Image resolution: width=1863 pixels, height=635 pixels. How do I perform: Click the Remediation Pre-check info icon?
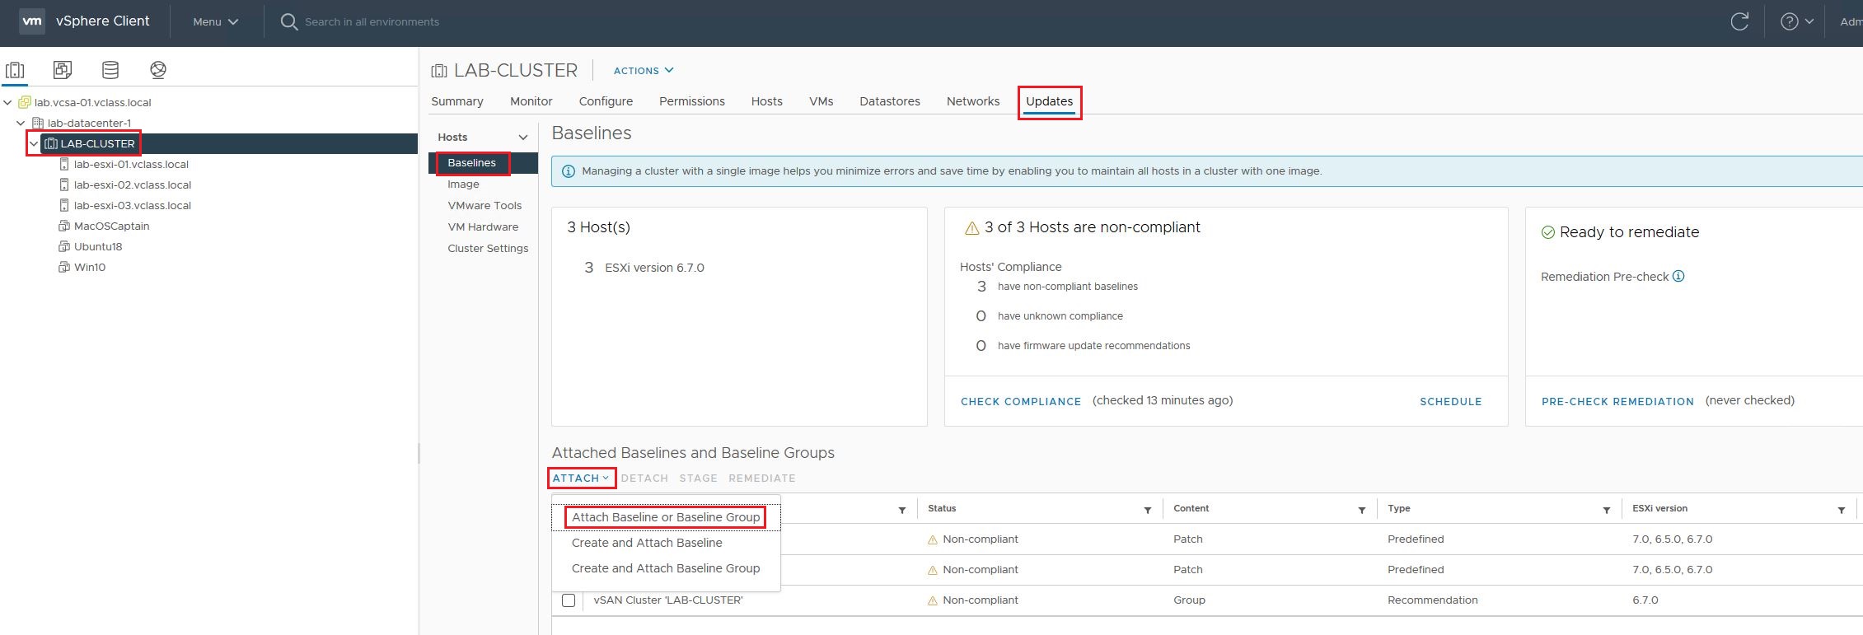click(1678, 276)
